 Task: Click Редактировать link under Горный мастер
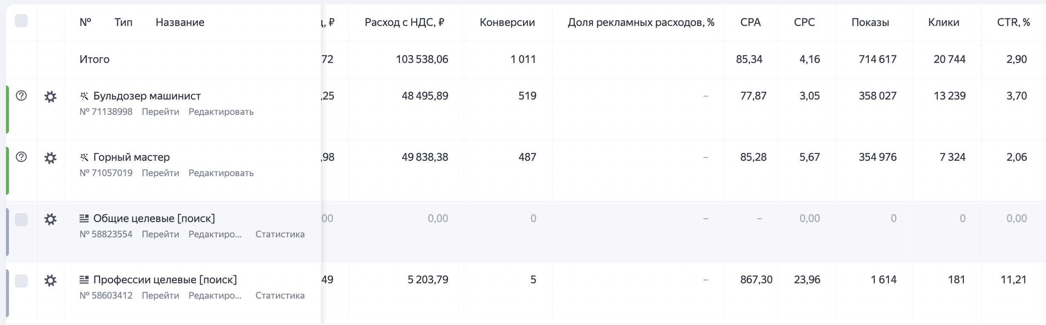point(221,173)
